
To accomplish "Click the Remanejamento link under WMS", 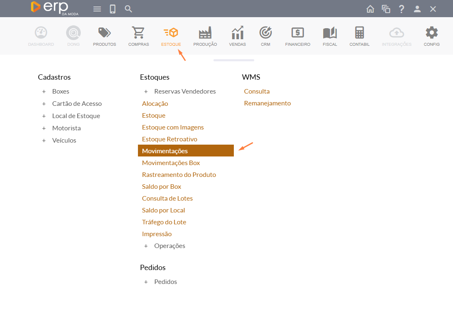I will click(x=267, y=103).
